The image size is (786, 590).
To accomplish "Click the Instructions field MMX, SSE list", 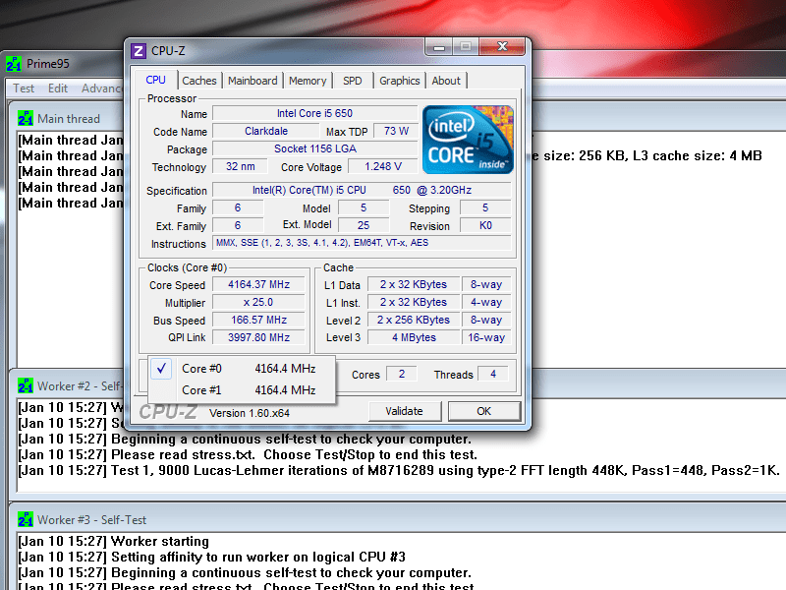I will [362, 243].
